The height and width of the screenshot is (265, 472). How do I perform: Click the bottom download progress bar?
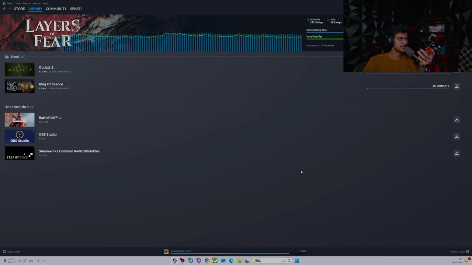238,253
